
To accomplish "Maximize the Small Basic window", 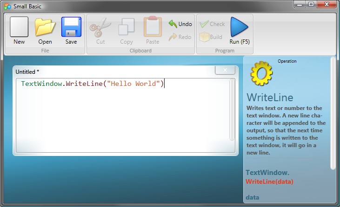I will pyautogui.click(x=311, y=4).
